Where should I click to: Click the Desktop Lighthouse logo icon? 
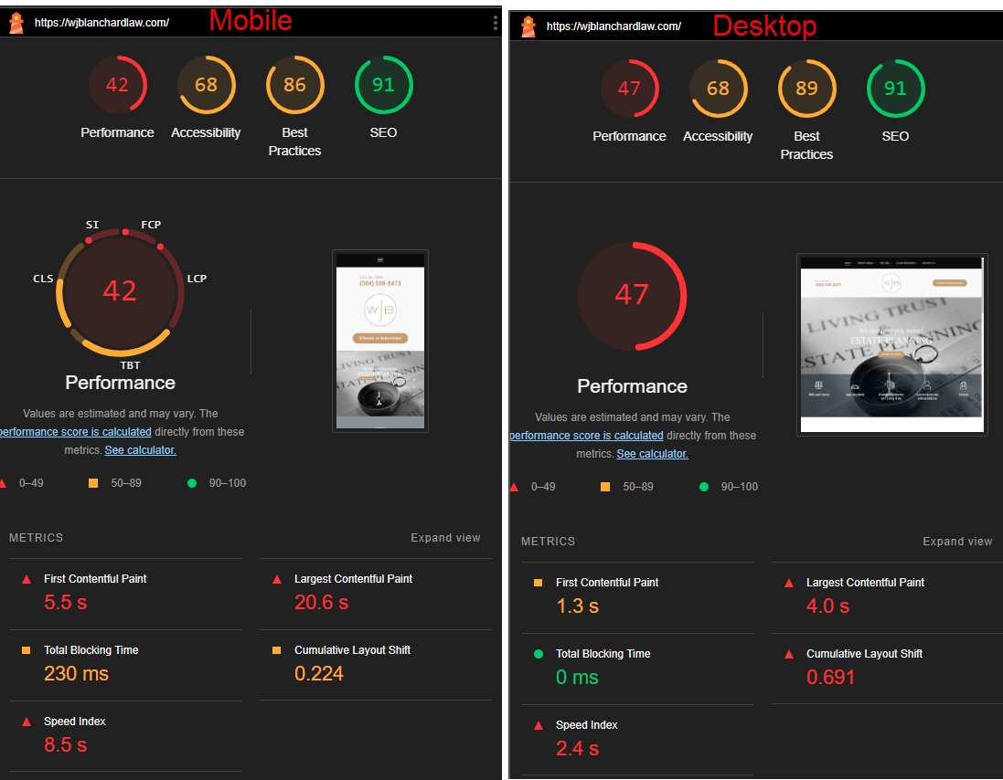pyautogui.click(x=528, y=26)
